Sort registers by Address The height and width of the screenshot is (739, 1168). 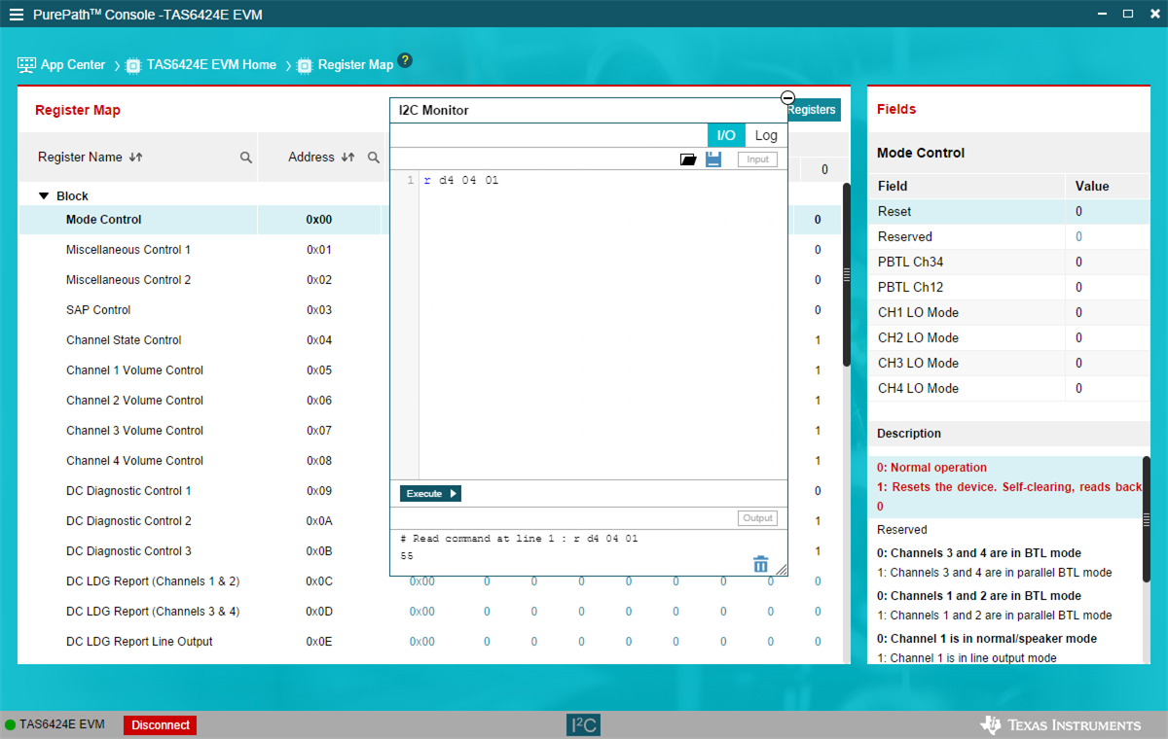pyautogui.click(x=347, y=158)
